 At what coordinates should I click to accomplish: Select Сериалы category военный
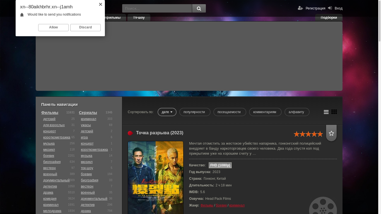88,193
